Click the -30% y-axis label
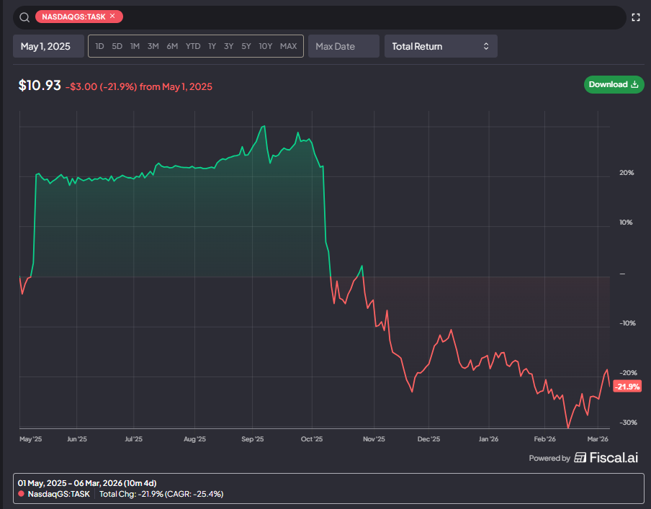The height and width of the screenshot is (509, 651). [628, 422]
